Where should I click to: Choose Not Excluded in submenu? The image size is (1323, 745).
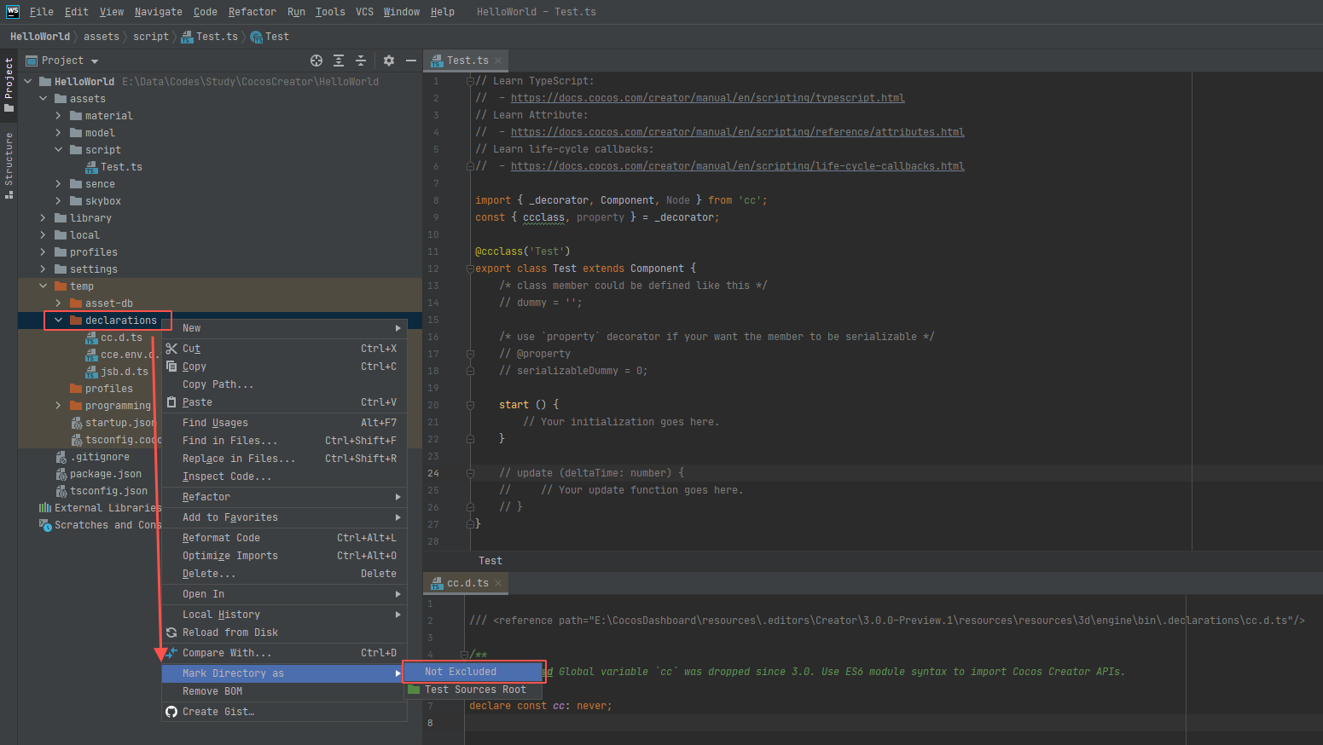click(461, 672)
